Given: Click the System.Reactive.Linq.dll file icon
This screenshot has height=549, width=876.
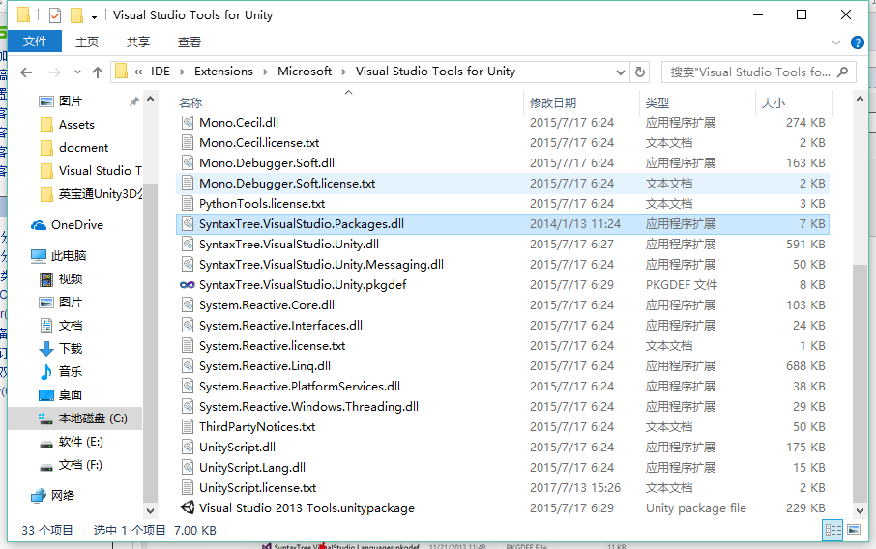Looking at the screenshot, I should tap(188, 365).
